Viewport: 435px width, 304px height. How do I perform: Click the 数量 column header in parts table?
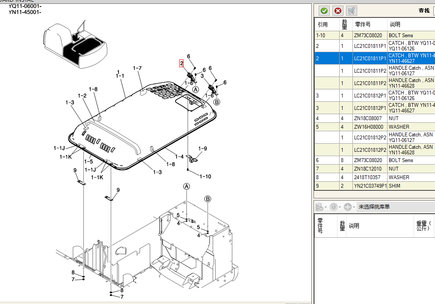tap(346, 24)
